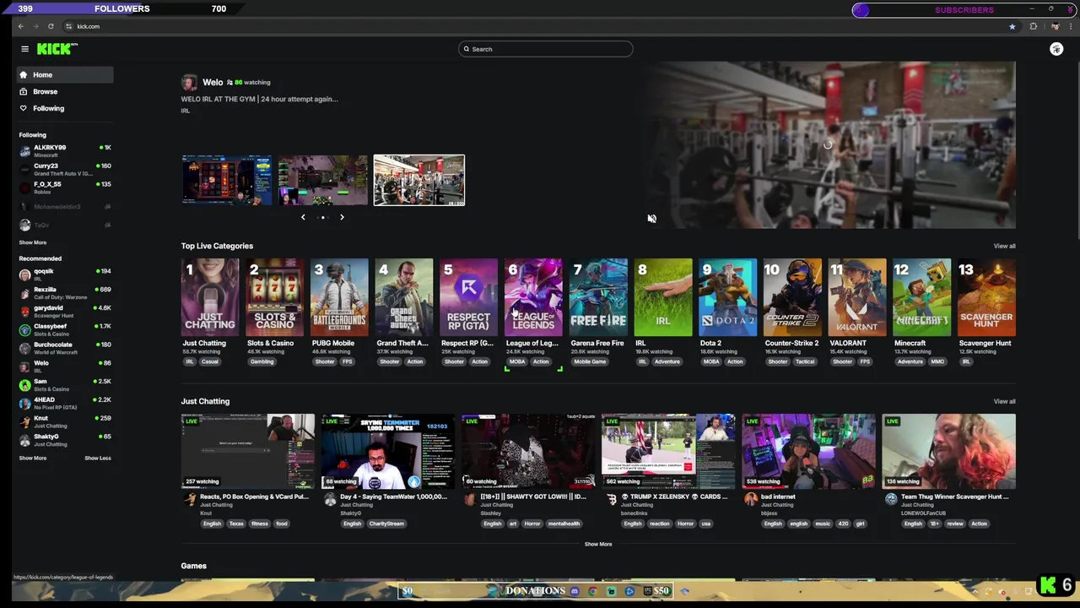View all Top Live Categories
This screenshot has width=1080, height=608.
coord(1004,246)
